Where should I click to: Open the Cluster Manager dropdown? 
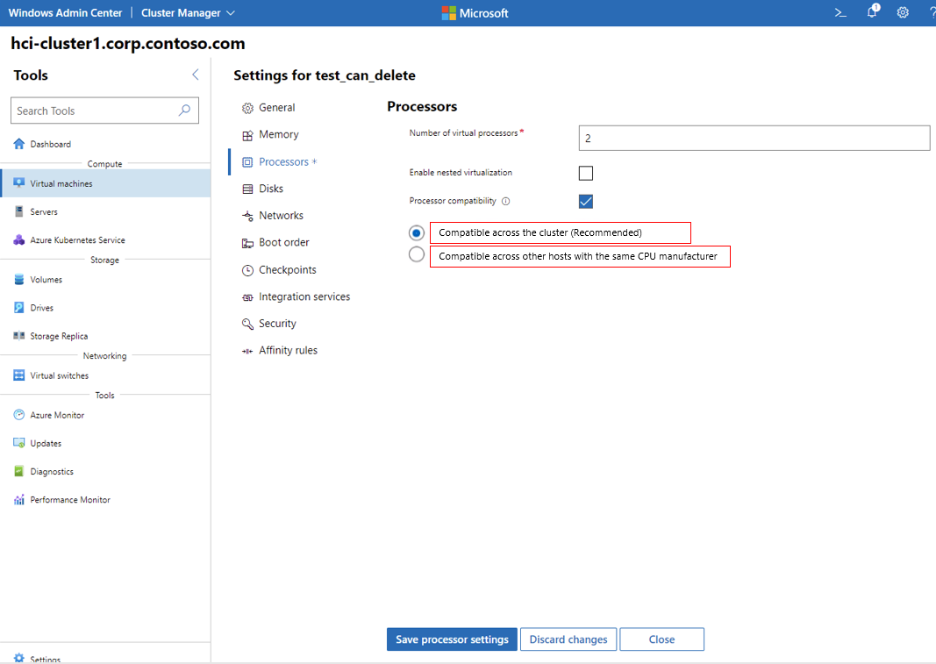click(188, 13)
